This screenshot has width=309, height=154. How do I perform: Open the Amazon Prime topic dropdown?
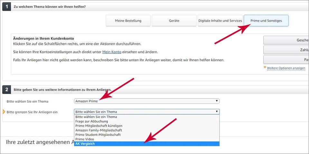point(147,101)
